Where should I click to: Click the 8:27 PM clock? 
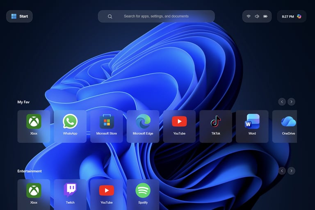pos(288,16)
